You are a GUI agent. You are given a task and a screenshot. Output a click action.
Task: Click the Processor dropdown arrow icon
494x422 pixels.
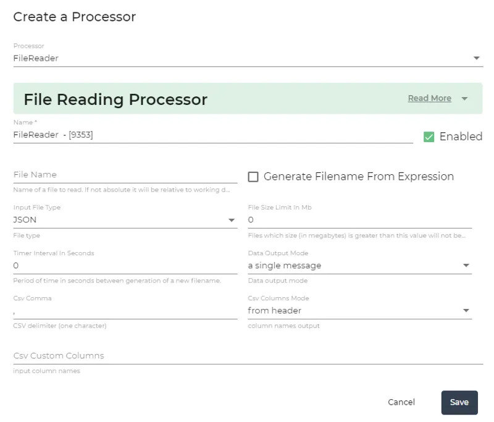[x=477, y=57]
